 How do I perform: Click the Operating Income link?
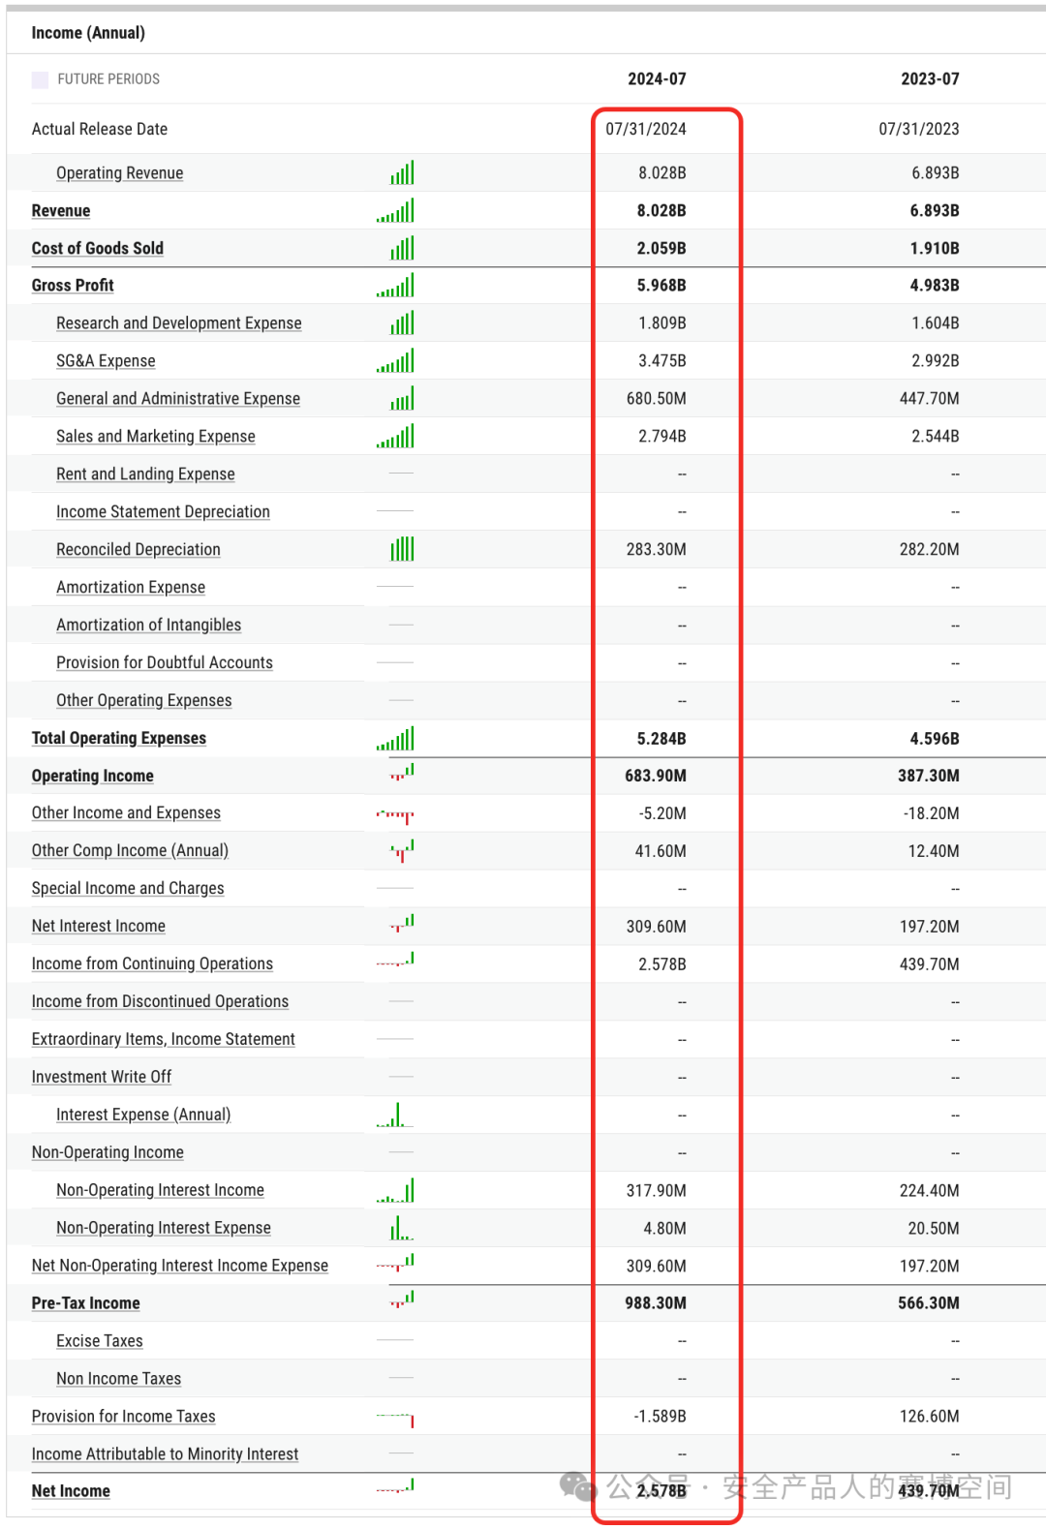[93, 777]
